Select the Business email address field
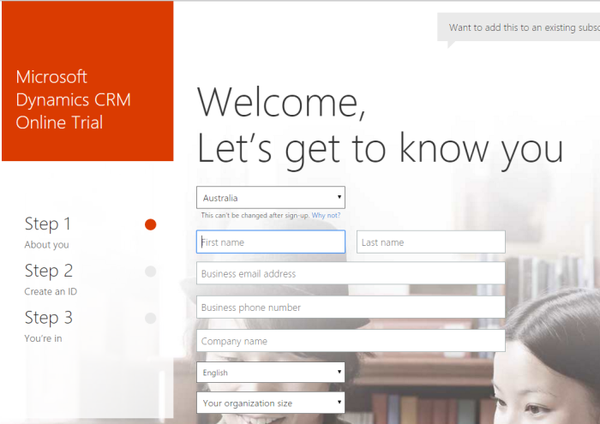 351,274
